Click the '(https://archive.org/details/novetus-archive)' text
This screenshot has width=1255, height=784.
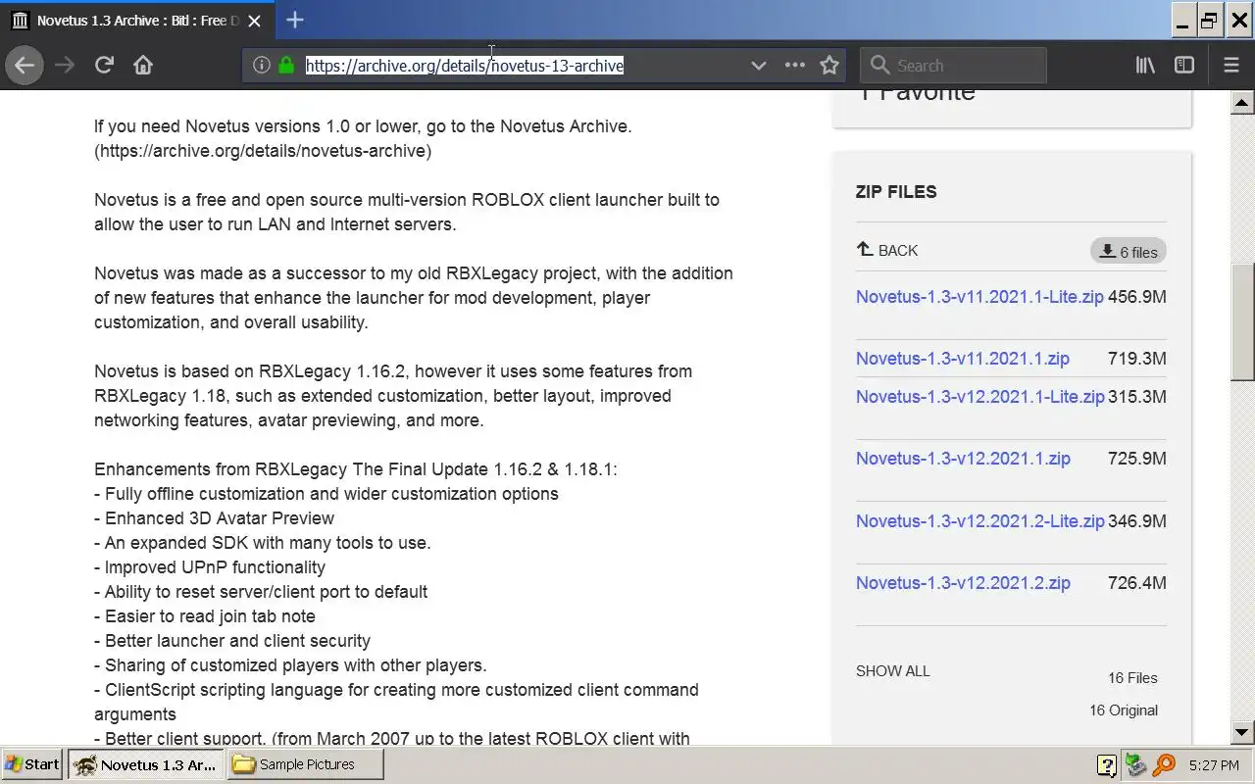click(x=263, y=151)
